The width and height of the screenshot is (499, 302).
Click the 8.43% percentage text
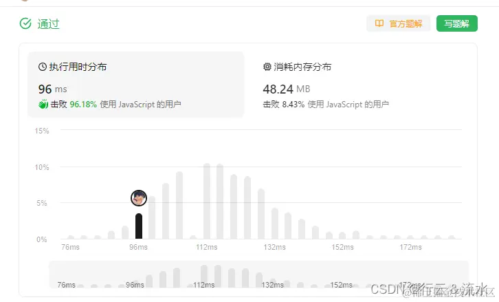pos(293,105)
